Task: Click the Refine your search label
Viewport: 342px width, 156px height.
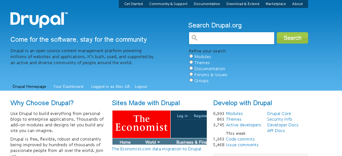Action: [x=207, y=51]
